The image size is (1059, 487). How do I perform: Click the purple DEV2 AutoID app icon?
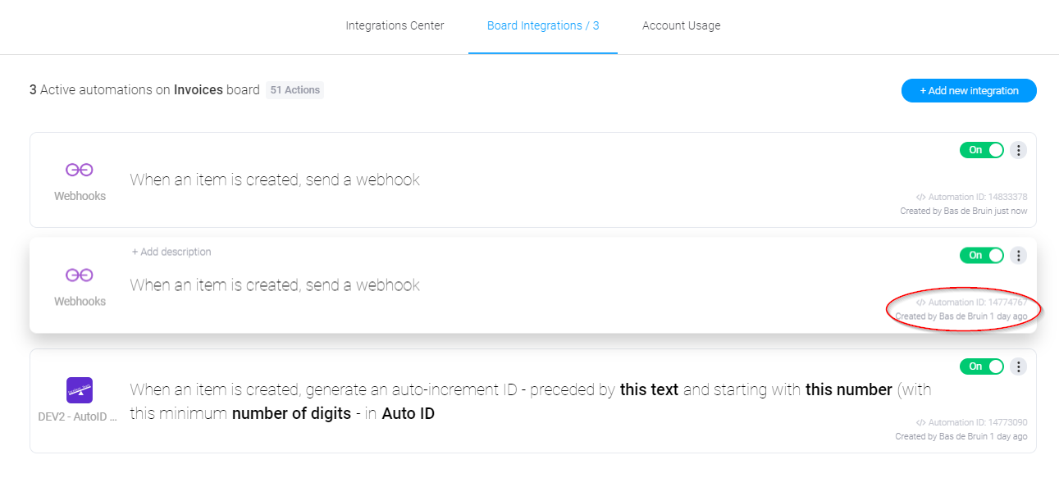pos(80,389)
